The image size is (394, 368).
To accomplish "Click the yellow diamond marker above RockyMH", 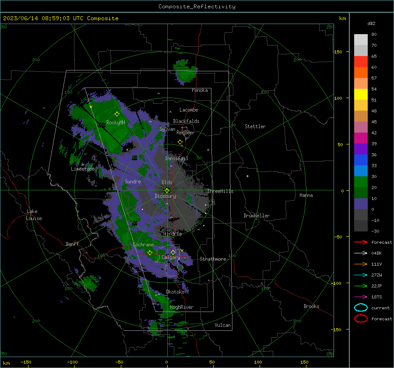I will pos(117,114).
